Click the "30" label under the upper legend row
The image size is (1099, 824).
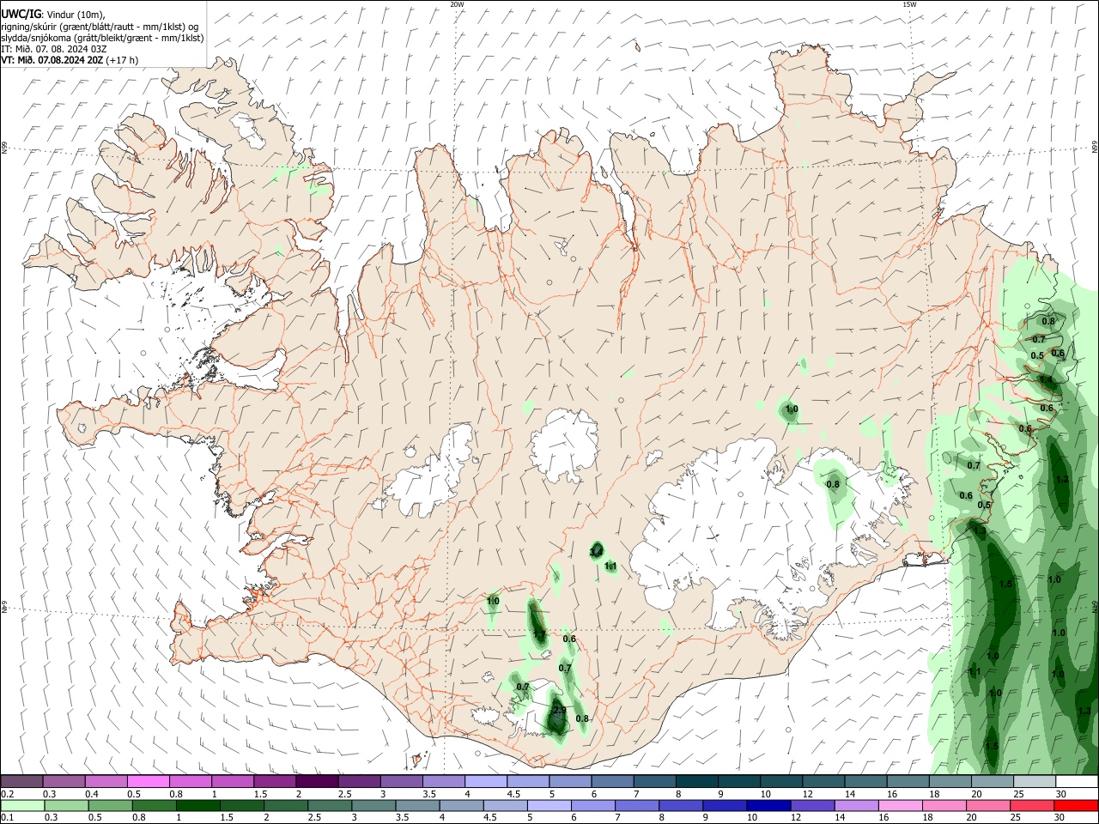pyautogui.click(x=1061, y=794)
